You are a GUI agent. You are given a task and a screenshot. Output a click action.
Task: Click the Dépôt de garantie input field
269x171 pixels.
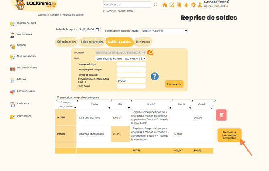131,75
